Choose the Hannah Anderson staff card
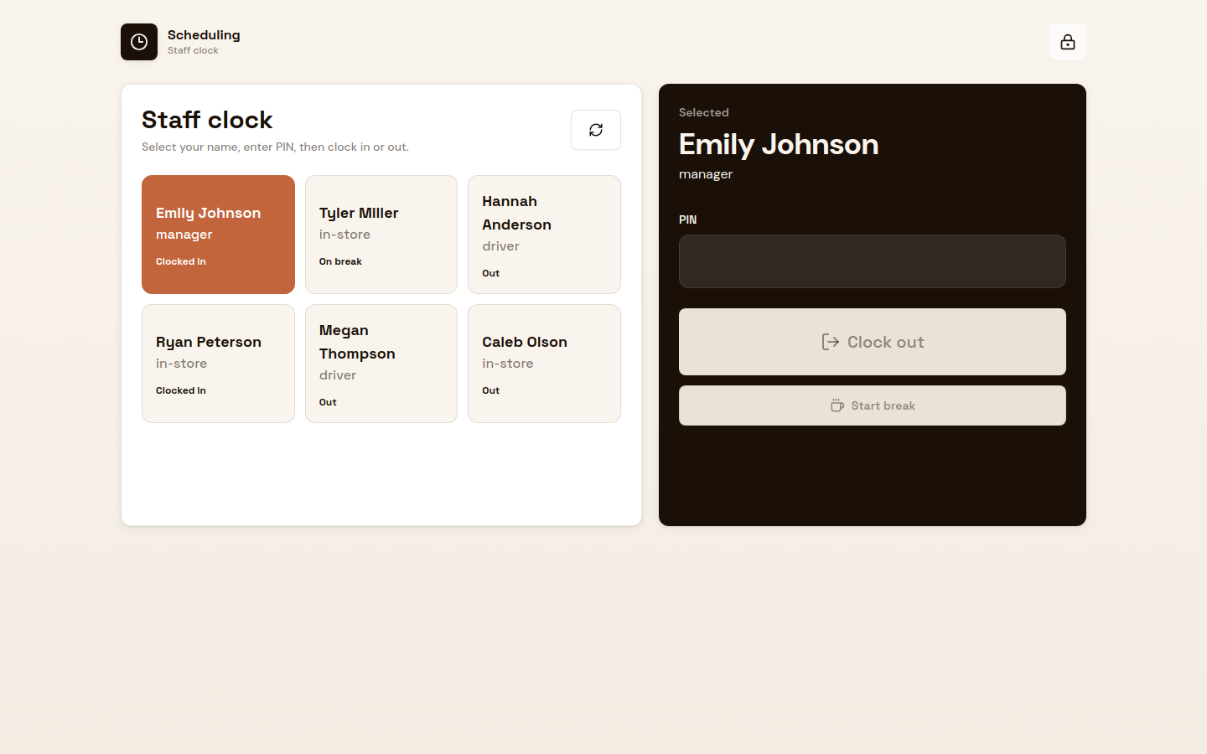This screenshot has height=754, width=1207. point(544,235)
